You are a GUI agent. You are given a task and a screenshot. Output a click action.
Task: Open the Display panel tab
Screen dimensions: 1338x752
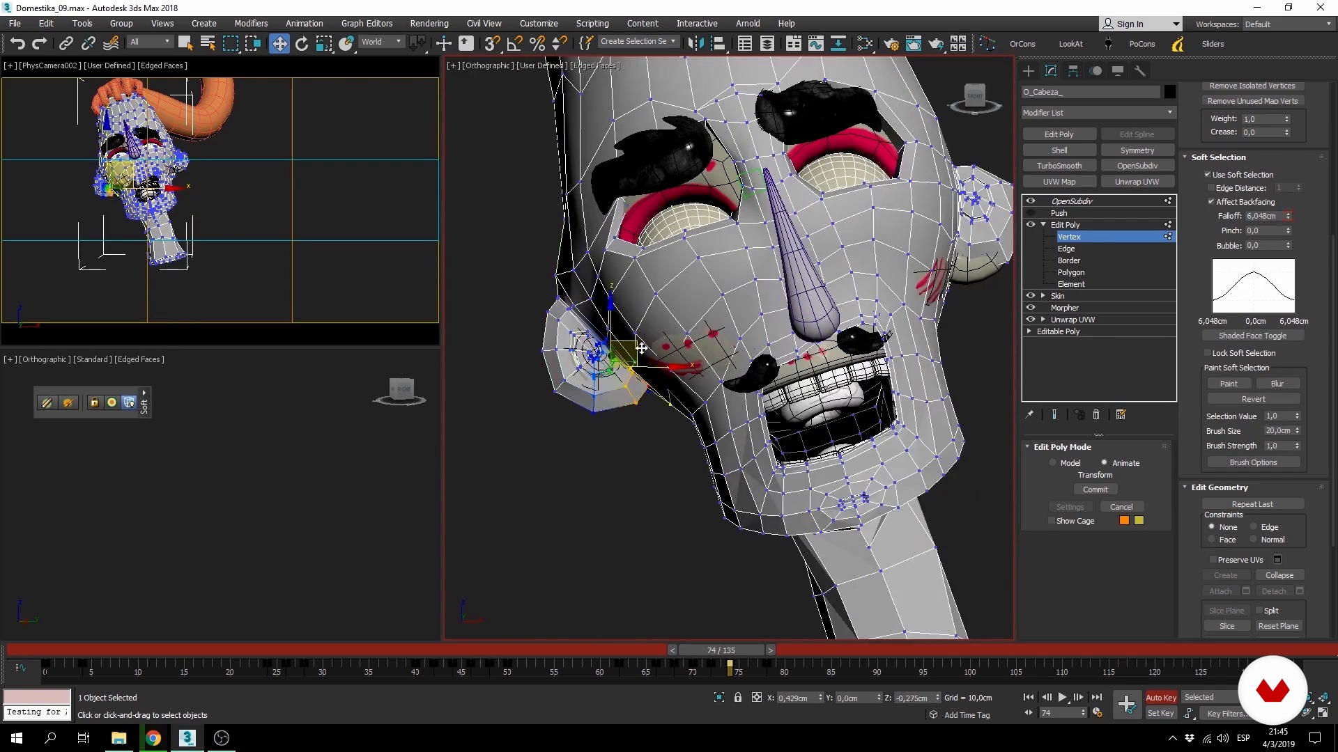tap(1118, 71)
